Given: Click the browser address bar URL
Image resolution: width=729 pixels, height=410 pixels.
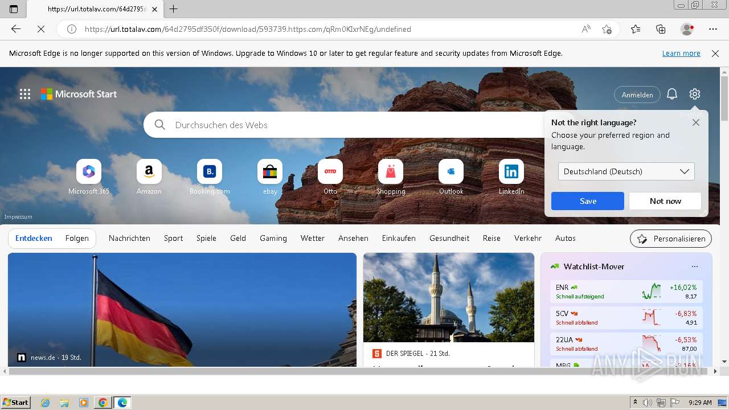Looking at the screenshot, I should tap(248, 29).
